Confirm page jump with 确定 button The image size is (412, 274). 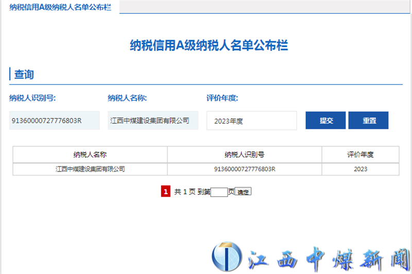(243, 192)
